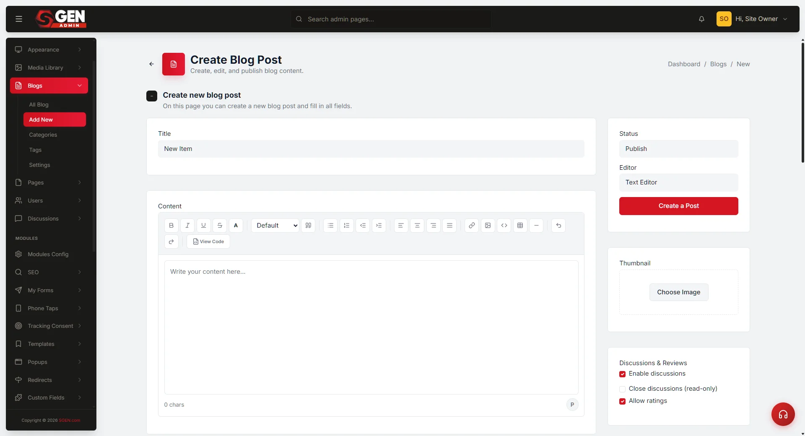This screenshot has width=805, height=436.
Task: Expand the Discussions sidebar menu
Action: 49,218
